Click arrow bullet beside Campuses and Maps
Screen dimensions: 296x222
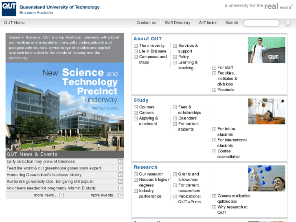136,57
